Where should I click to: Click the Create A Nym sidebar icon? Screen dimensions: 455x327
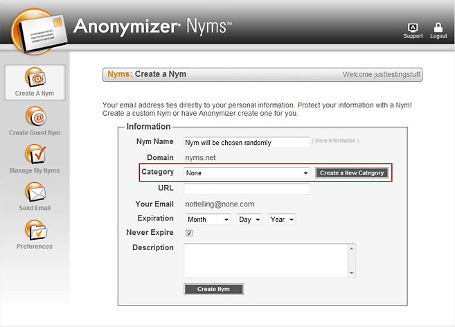coord(35,77)
